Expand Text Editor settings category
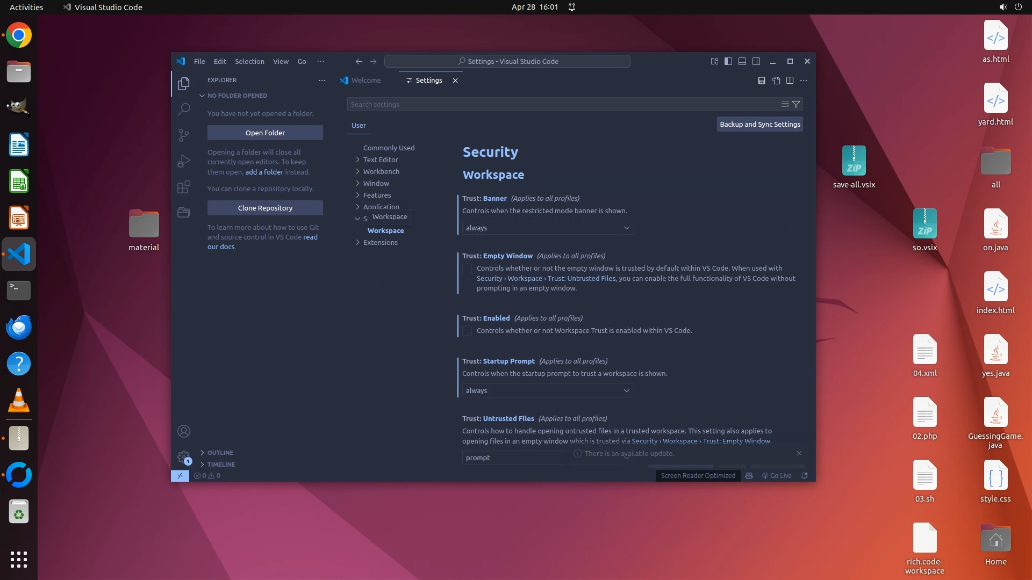The width and height of the screenshot is (1032, 580). pos(380,160)
